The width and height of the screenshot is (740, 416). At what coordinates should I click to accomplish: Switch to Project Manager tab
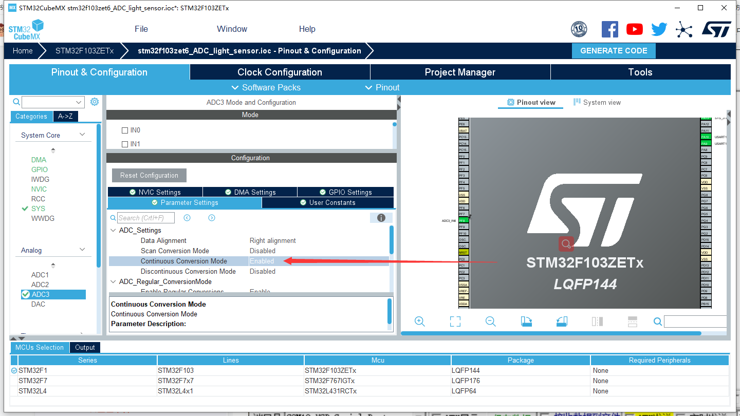coord(460,72)
